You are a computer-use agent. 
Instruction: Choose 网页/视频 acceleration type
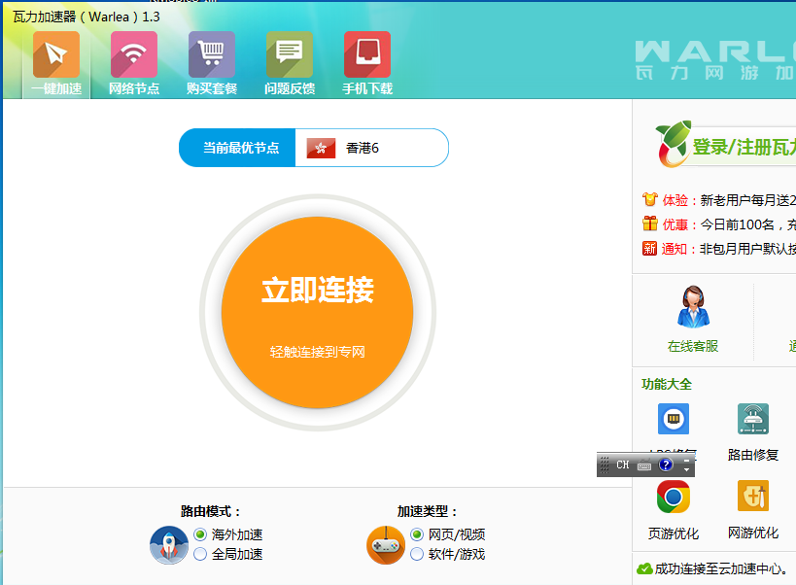click(x=417, y=534)
